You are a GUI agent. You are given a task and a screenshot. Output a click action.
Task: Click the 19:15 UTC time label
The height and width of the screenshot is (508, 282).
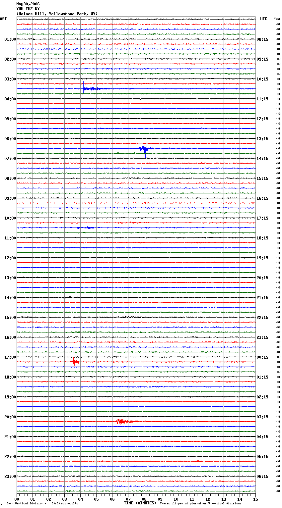[262, 258]
